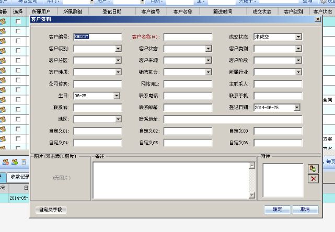Open the 客户性质 dropdown
Image resolution: width=335 pixels, height=232 pixels.
[118, 72]
